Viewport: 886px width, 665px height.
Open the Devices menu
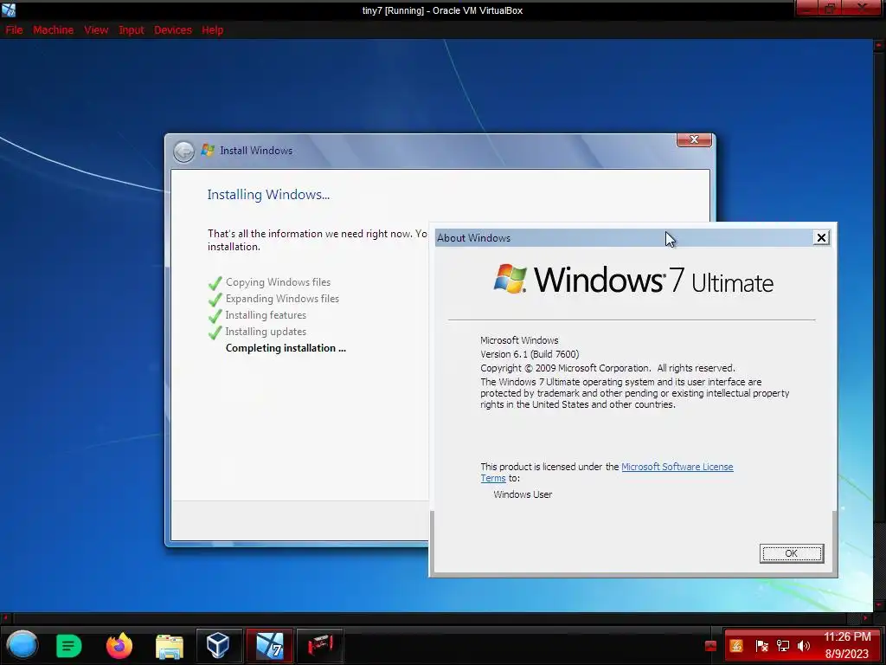(x=173, y=30)
